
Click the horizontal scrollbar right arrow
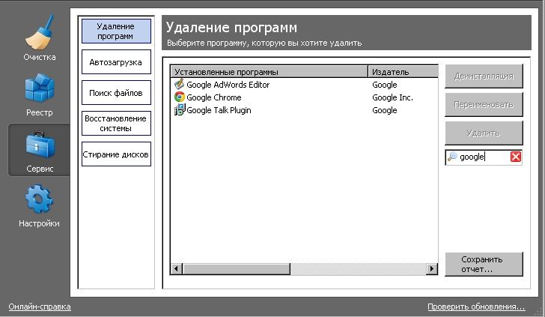[432, 268]
